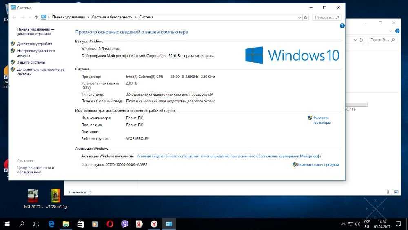This screenshot has width=408, height=230.
Task: Open the Start menu
Action: point(7,224)
